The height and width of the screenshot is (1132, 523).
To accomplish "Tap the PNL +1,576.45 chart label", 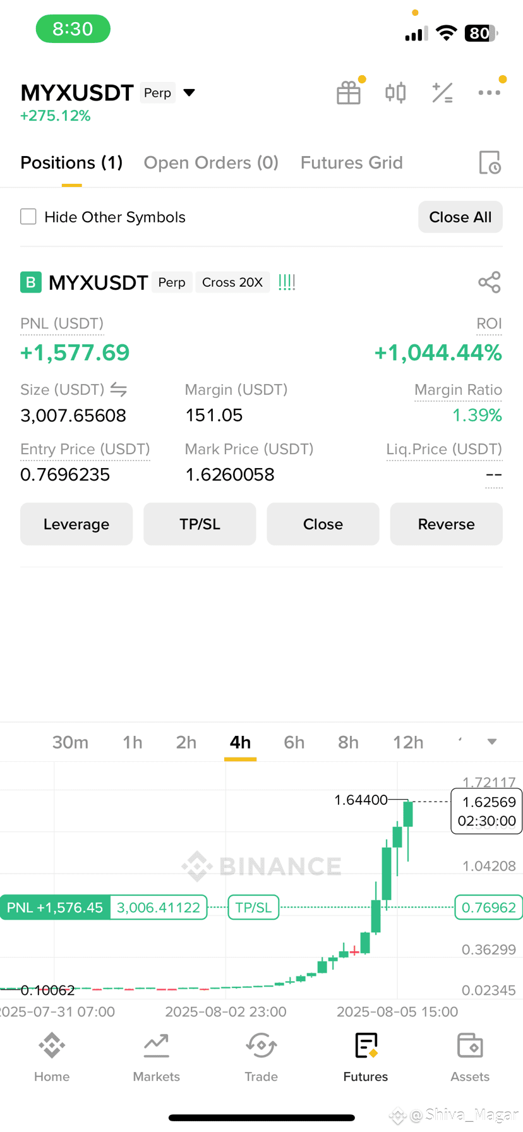I will tap(55, 908).
